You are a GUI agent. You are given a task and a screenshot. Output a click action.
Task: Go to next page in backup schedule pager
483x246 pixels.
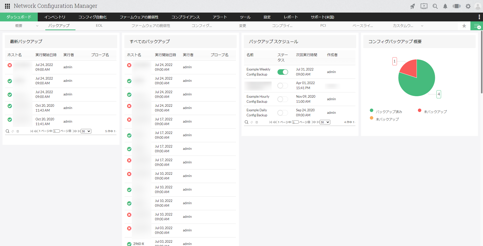(x=314, y=122)
